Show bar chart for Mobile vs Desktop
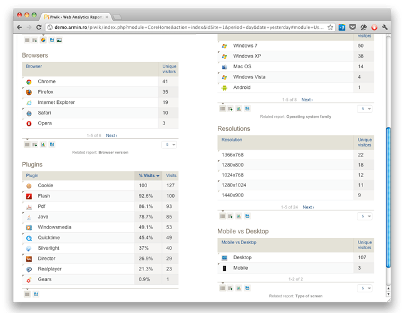The height and width of the screenshot is (313, 405). tap(238, 288)
